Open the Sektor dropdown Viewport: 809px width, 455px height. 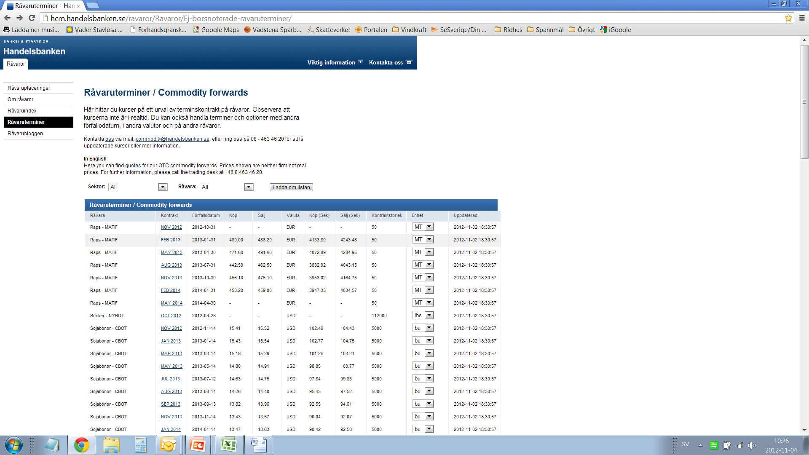click(x=138, y=187)
